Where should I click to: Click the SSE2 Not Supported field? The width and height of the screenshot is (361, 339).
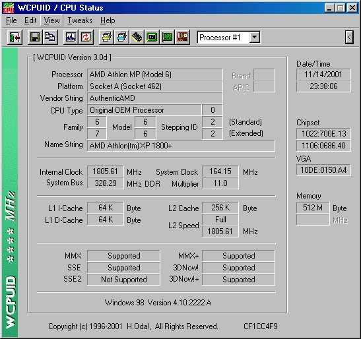coord(123,280)
